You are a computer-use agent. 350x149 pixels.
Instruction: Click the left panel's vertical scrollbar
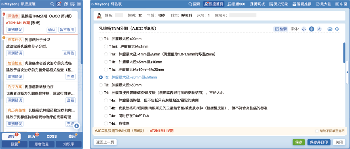point(82,37)
